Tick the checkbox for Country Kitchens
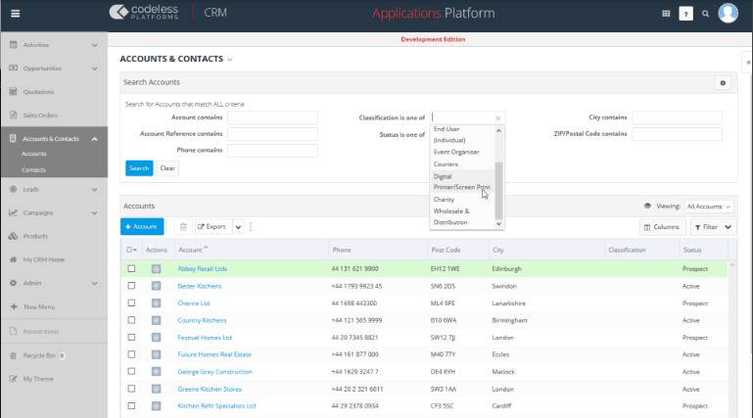753x418 pixels. click(131, 320)
